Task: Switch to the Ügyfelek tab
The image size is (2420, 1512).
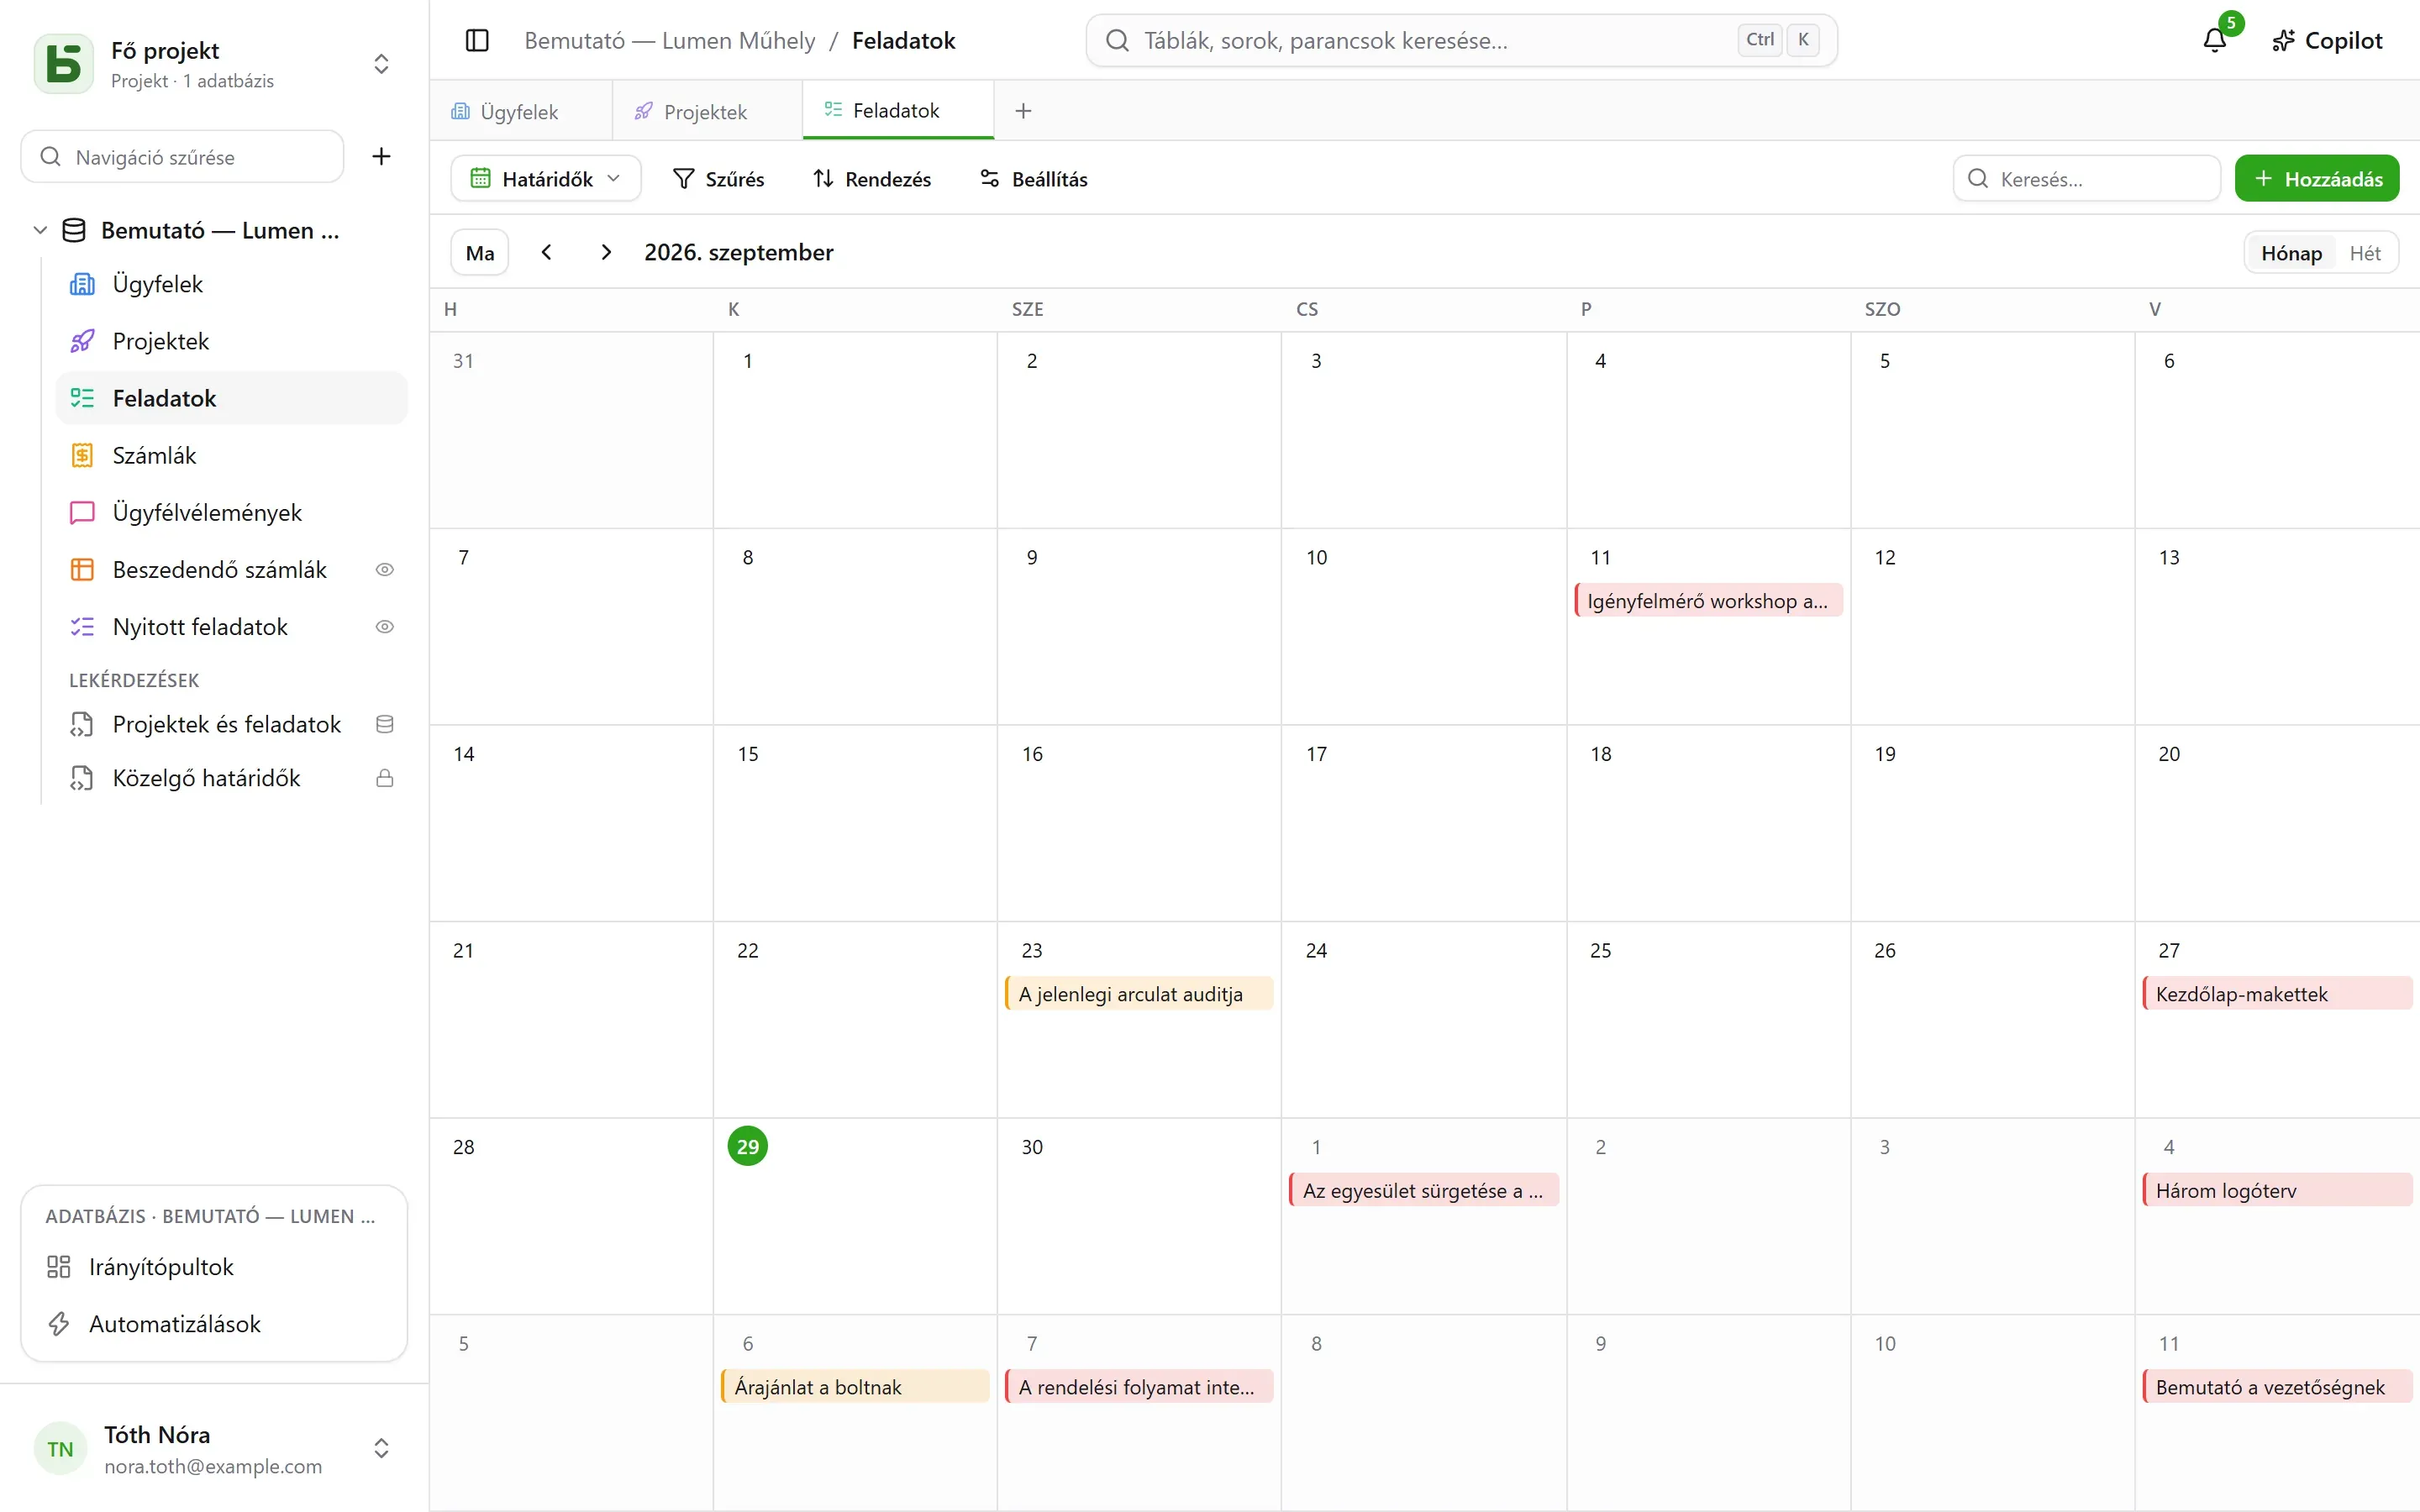Action: point(520,111)
